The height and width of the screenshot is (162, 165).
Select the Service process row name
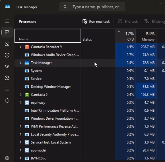click(x=36, y=79)
